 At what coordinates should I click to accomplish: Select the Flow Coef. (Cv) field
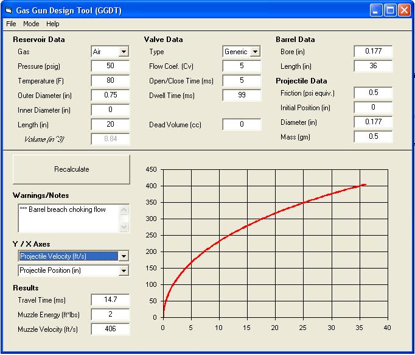pos(242,66)
